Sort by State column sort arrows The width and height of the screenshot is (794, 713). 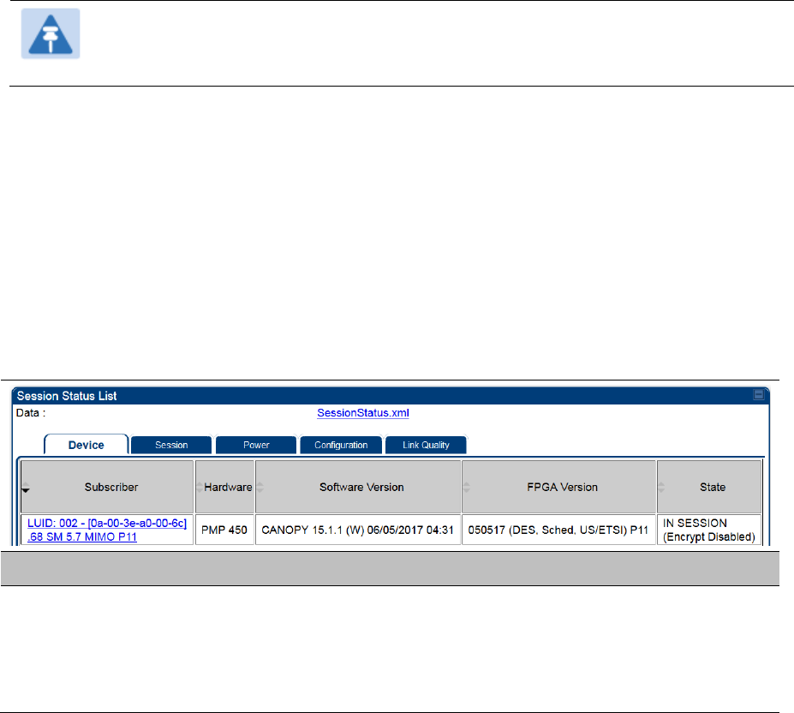pyautogui.click(x=661, y=487)
